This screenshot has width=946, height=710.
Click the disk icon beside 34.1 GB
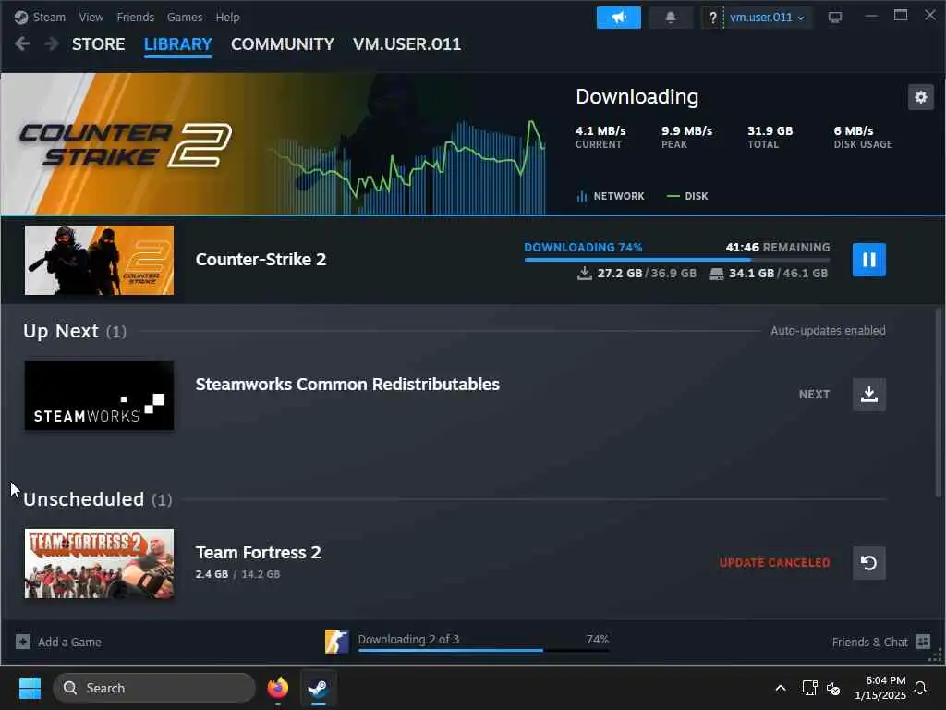[716, 274]
